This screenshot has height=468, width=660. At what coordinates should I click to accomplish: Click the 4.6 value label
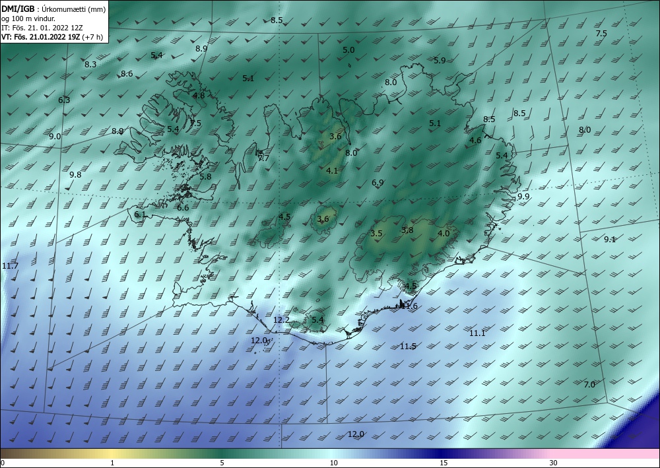click(x=475, y=141)
